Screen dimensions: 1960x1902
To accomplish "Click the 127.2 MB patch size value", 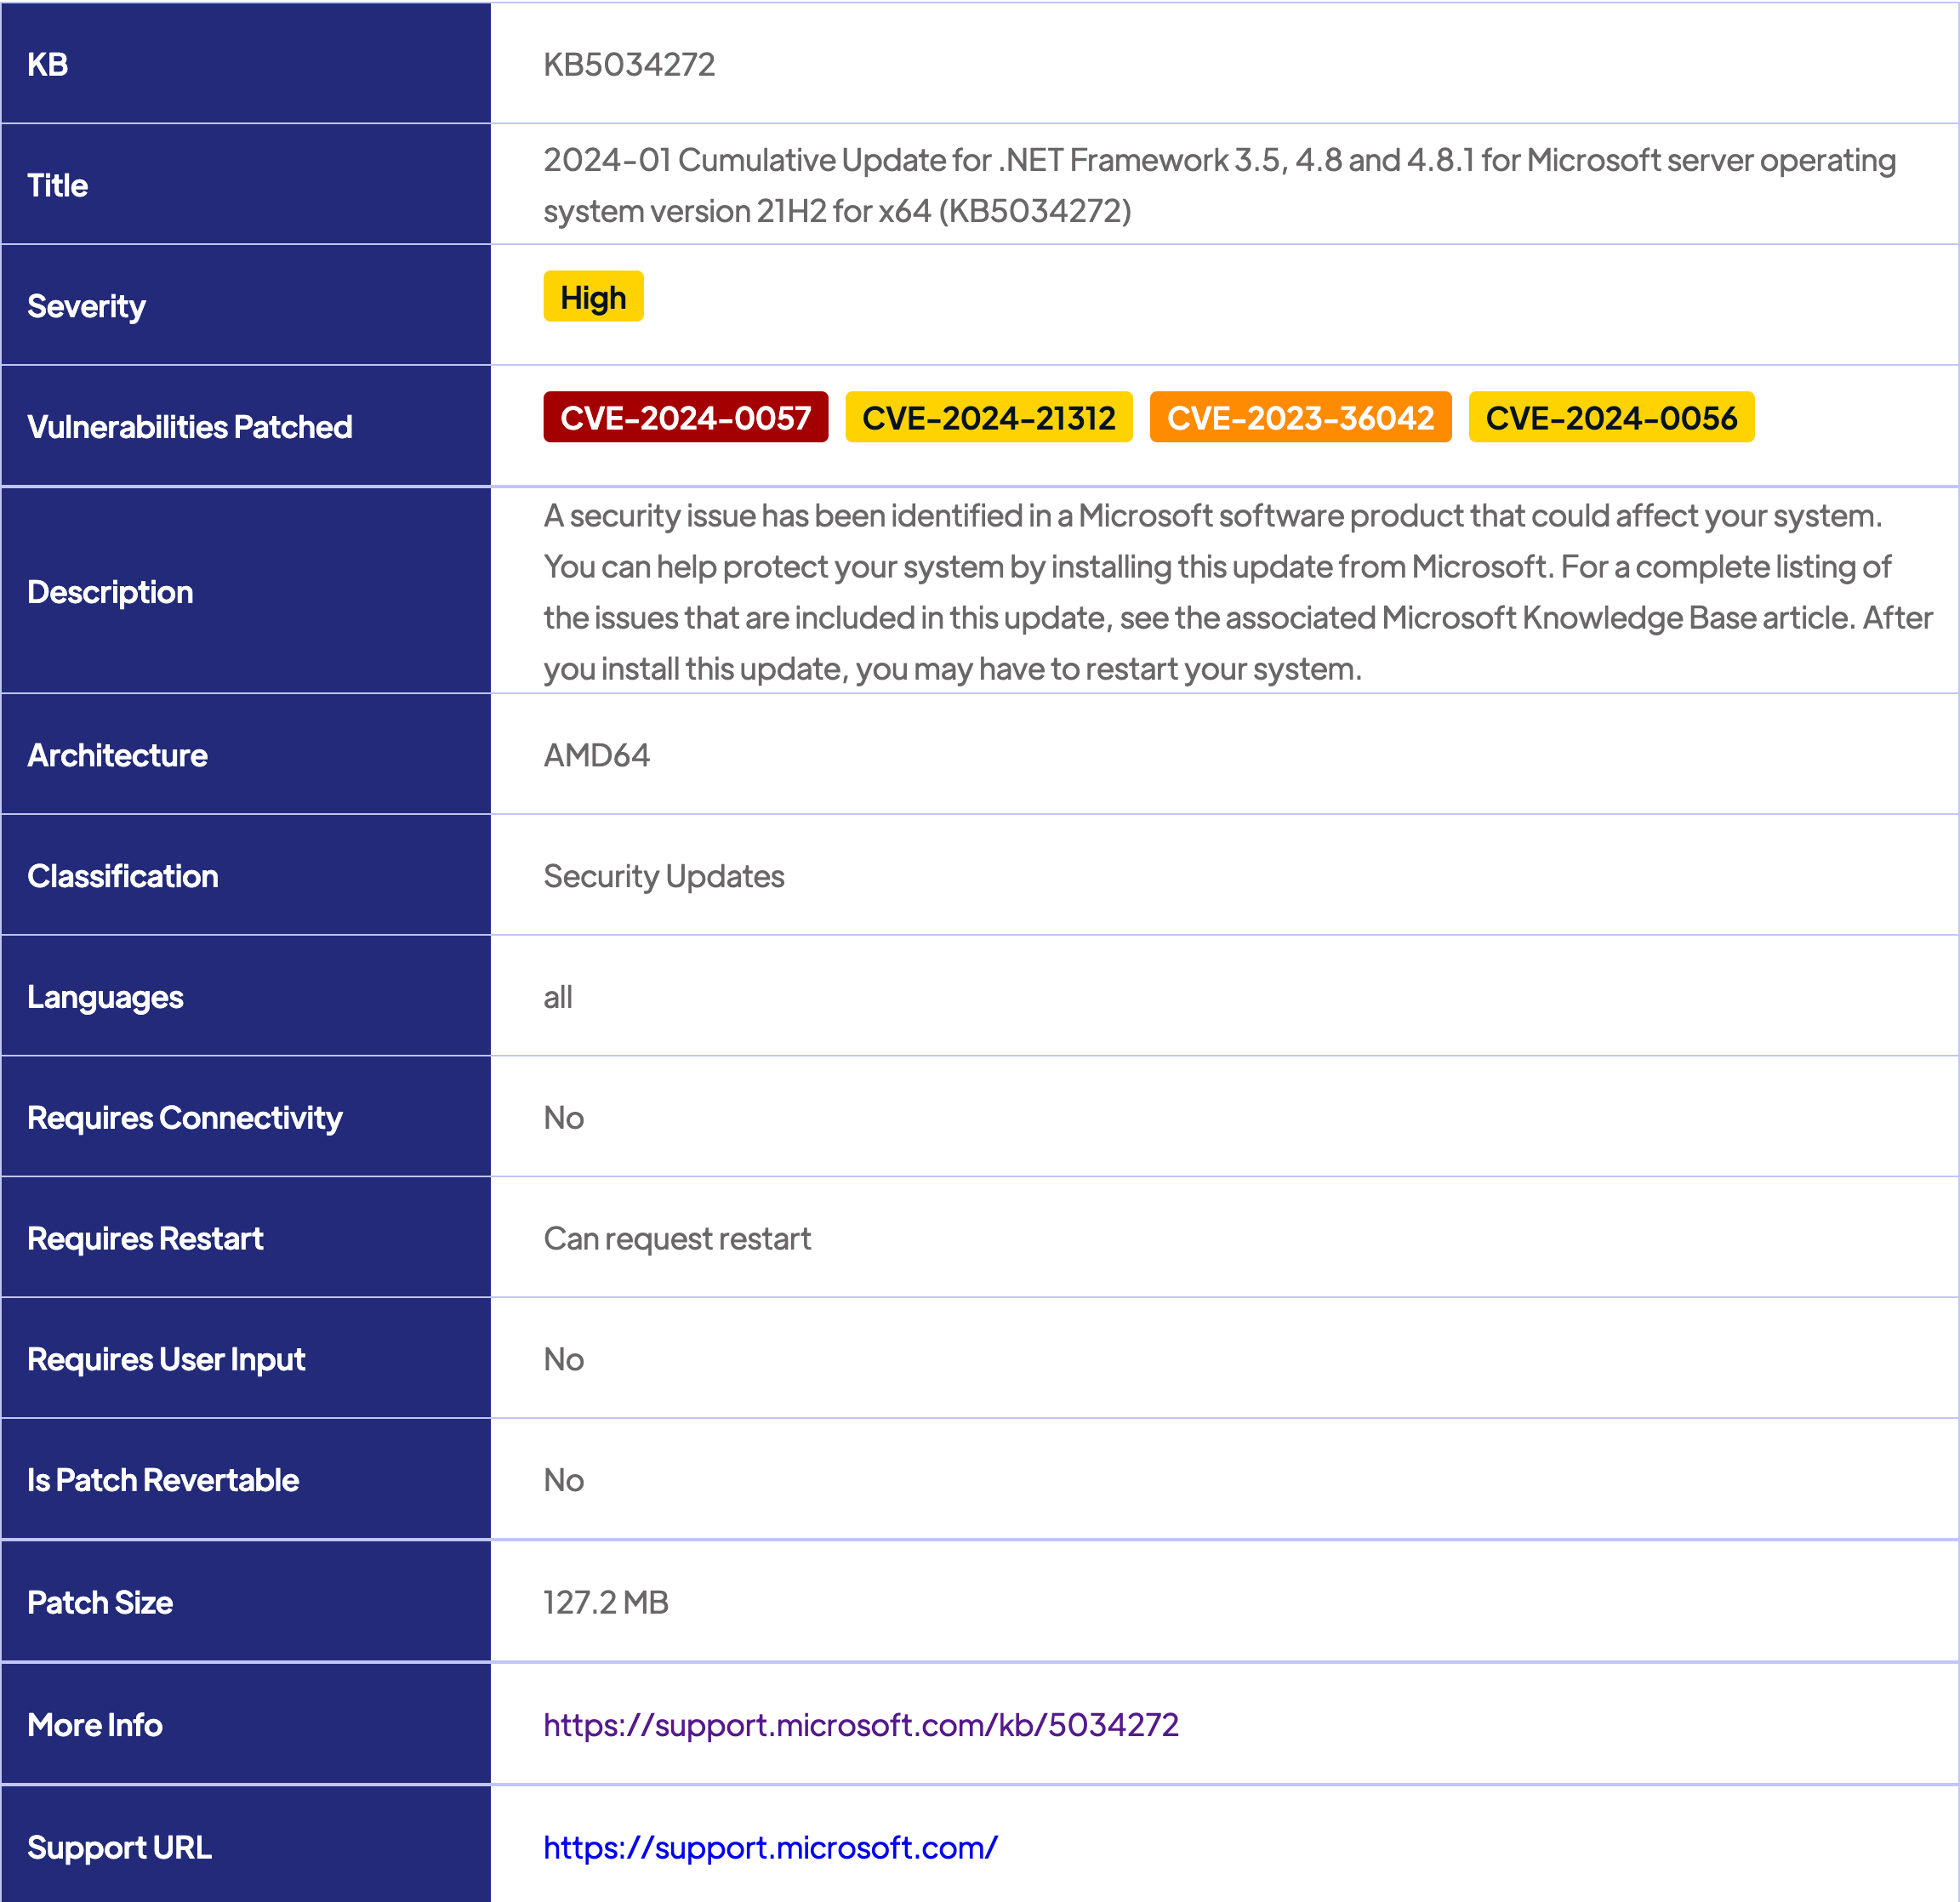I will [x=605, y=1602].
